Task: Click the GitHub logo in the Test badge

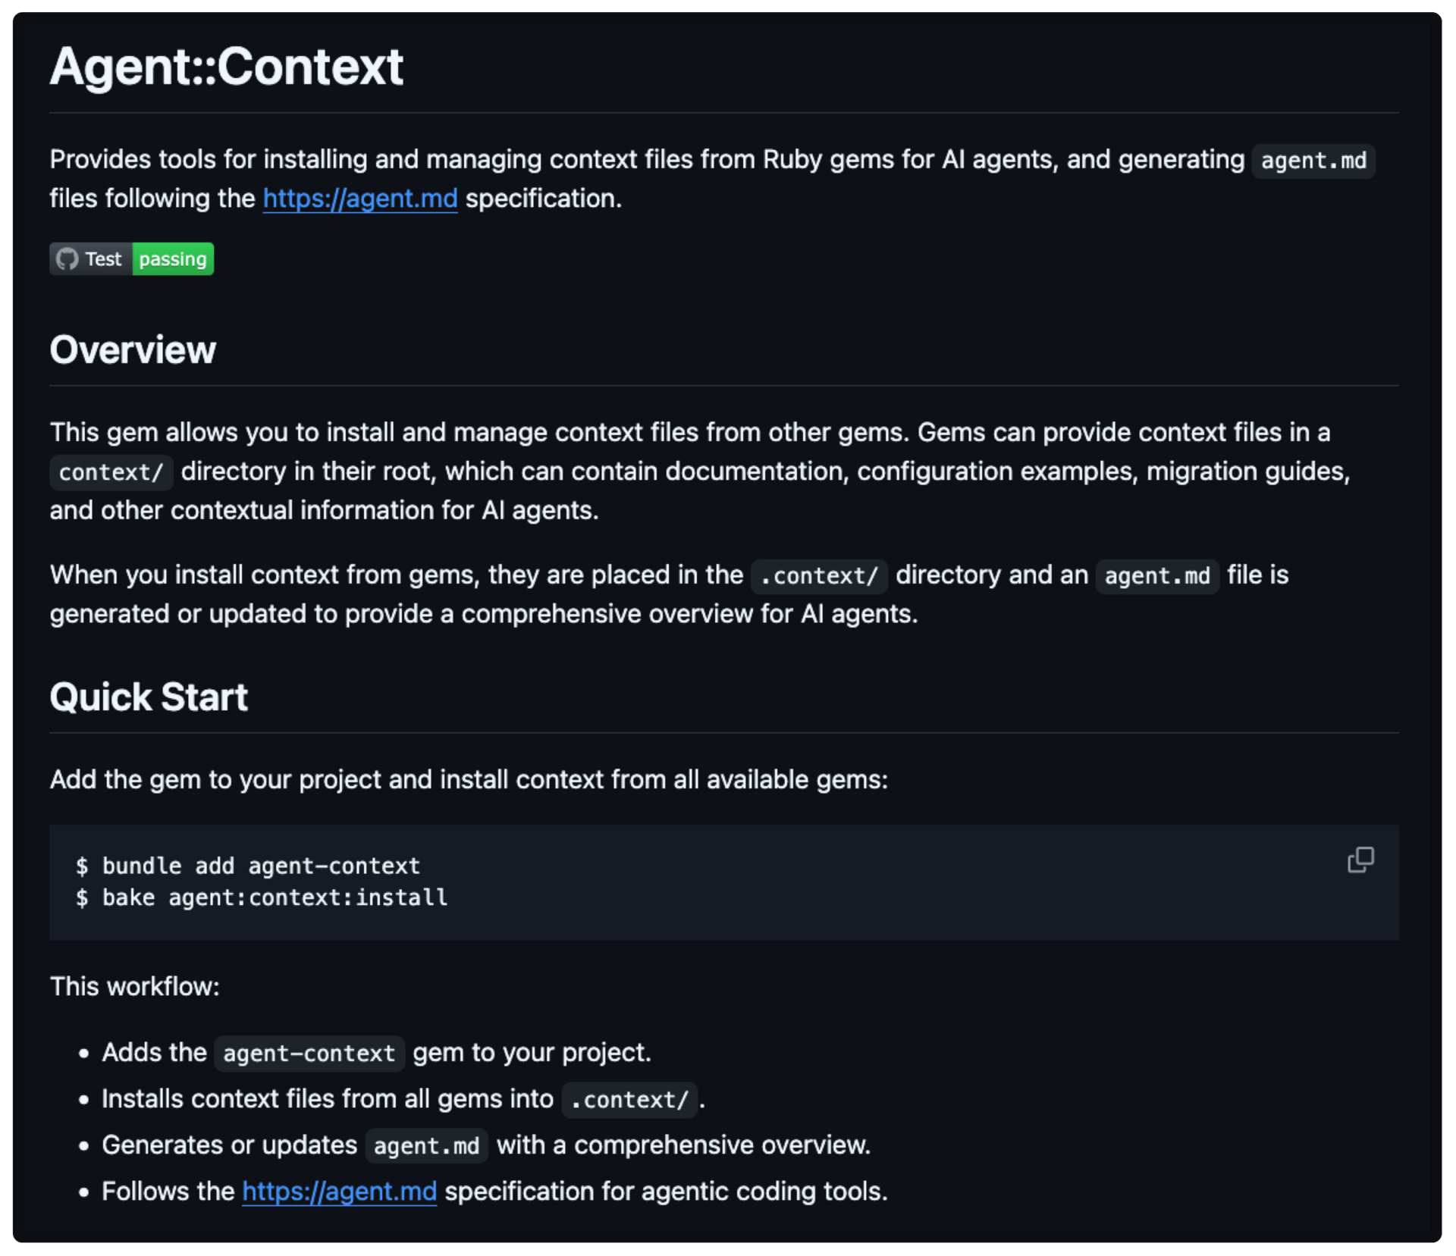Action: (67, 259)
